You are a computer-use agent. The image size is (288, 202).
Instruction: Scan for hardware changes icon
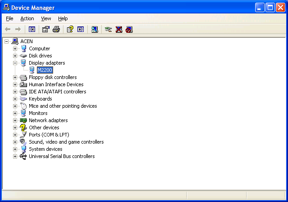click(x=94, y=29)
